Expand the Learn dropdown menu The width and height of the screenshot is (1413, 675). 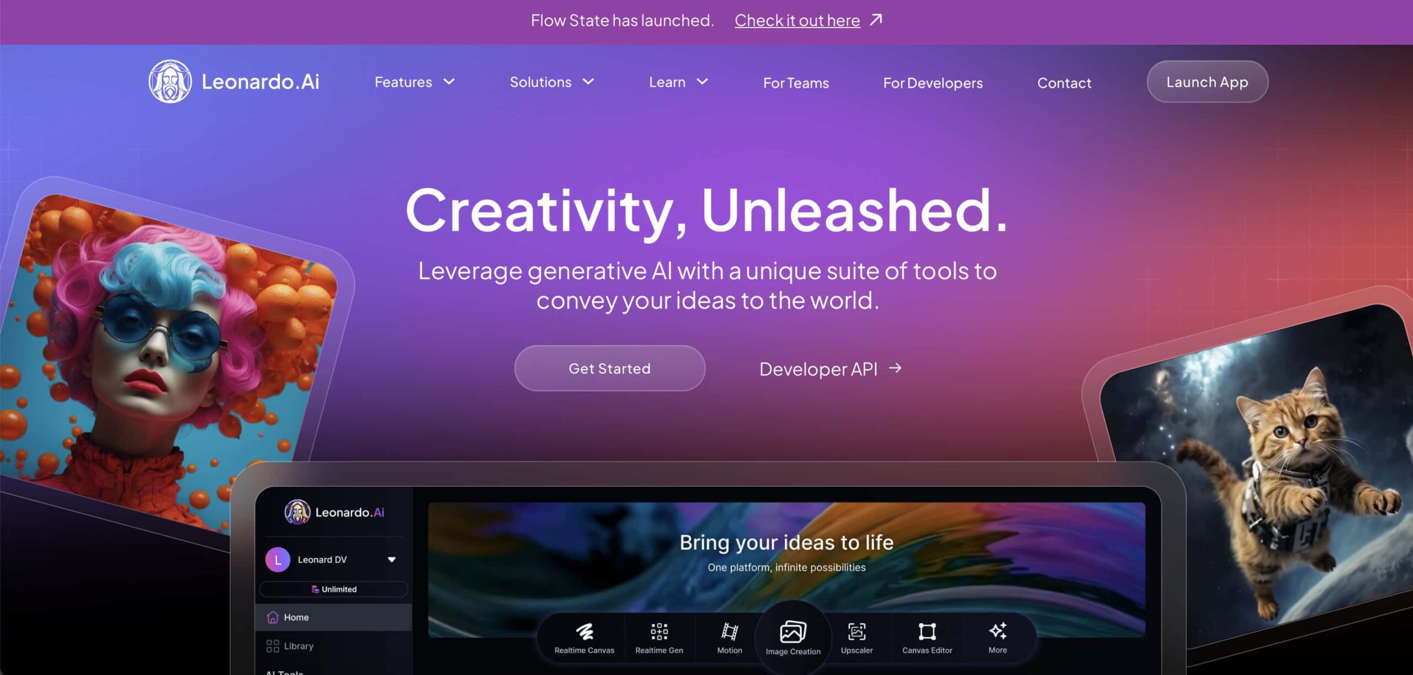pyautogui.click(x=678, y=82)
